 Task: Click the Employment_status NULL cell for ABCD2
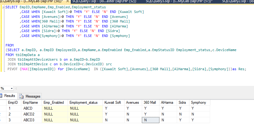click(85, 114)
